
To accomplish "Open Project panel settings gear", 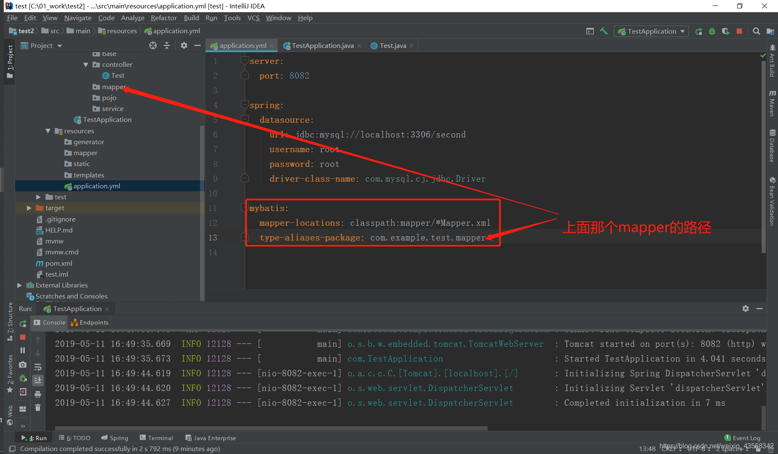I will tap(184, 45).
